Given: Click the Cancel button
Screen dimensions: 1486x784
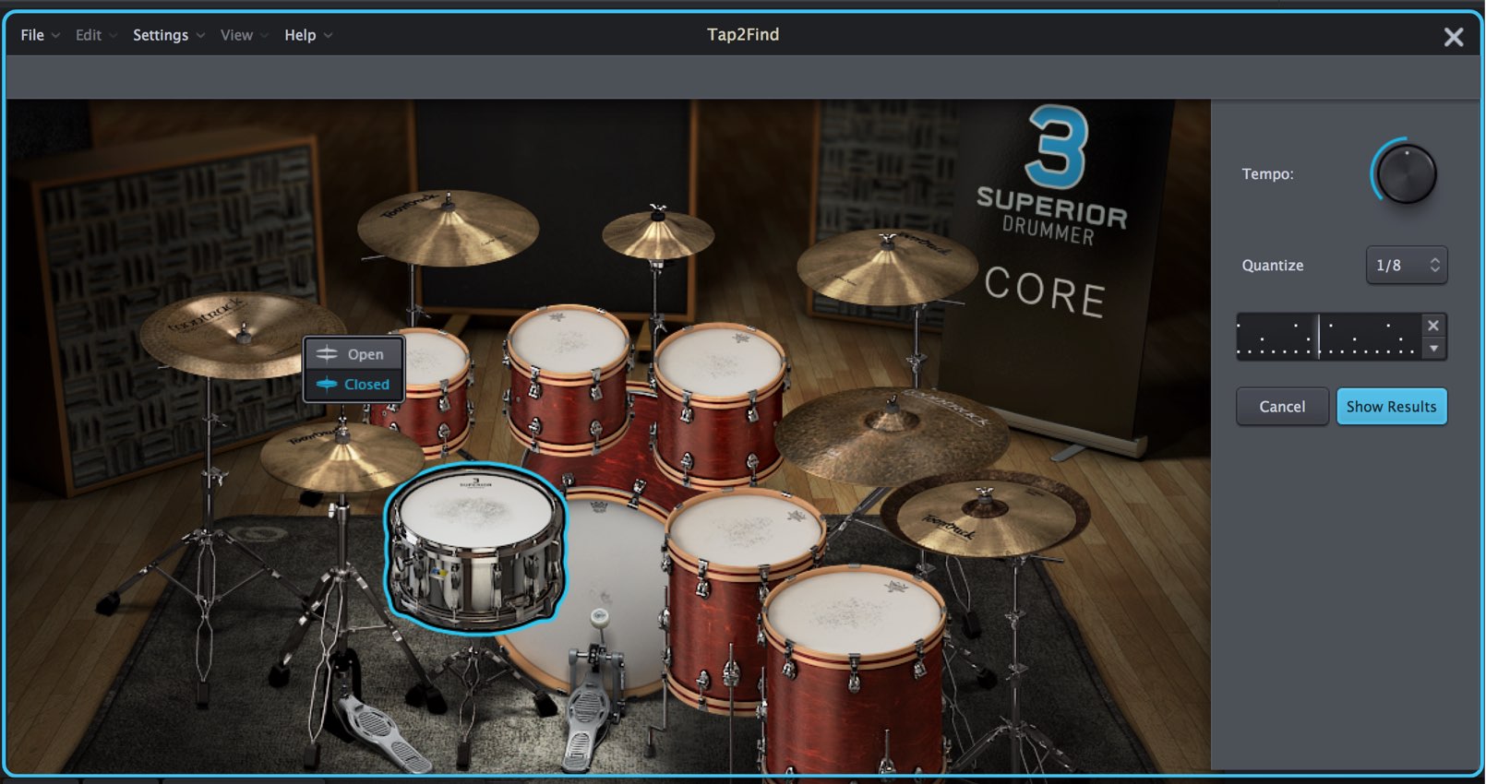Looking at the screenshot, I should pos(1282,407).
